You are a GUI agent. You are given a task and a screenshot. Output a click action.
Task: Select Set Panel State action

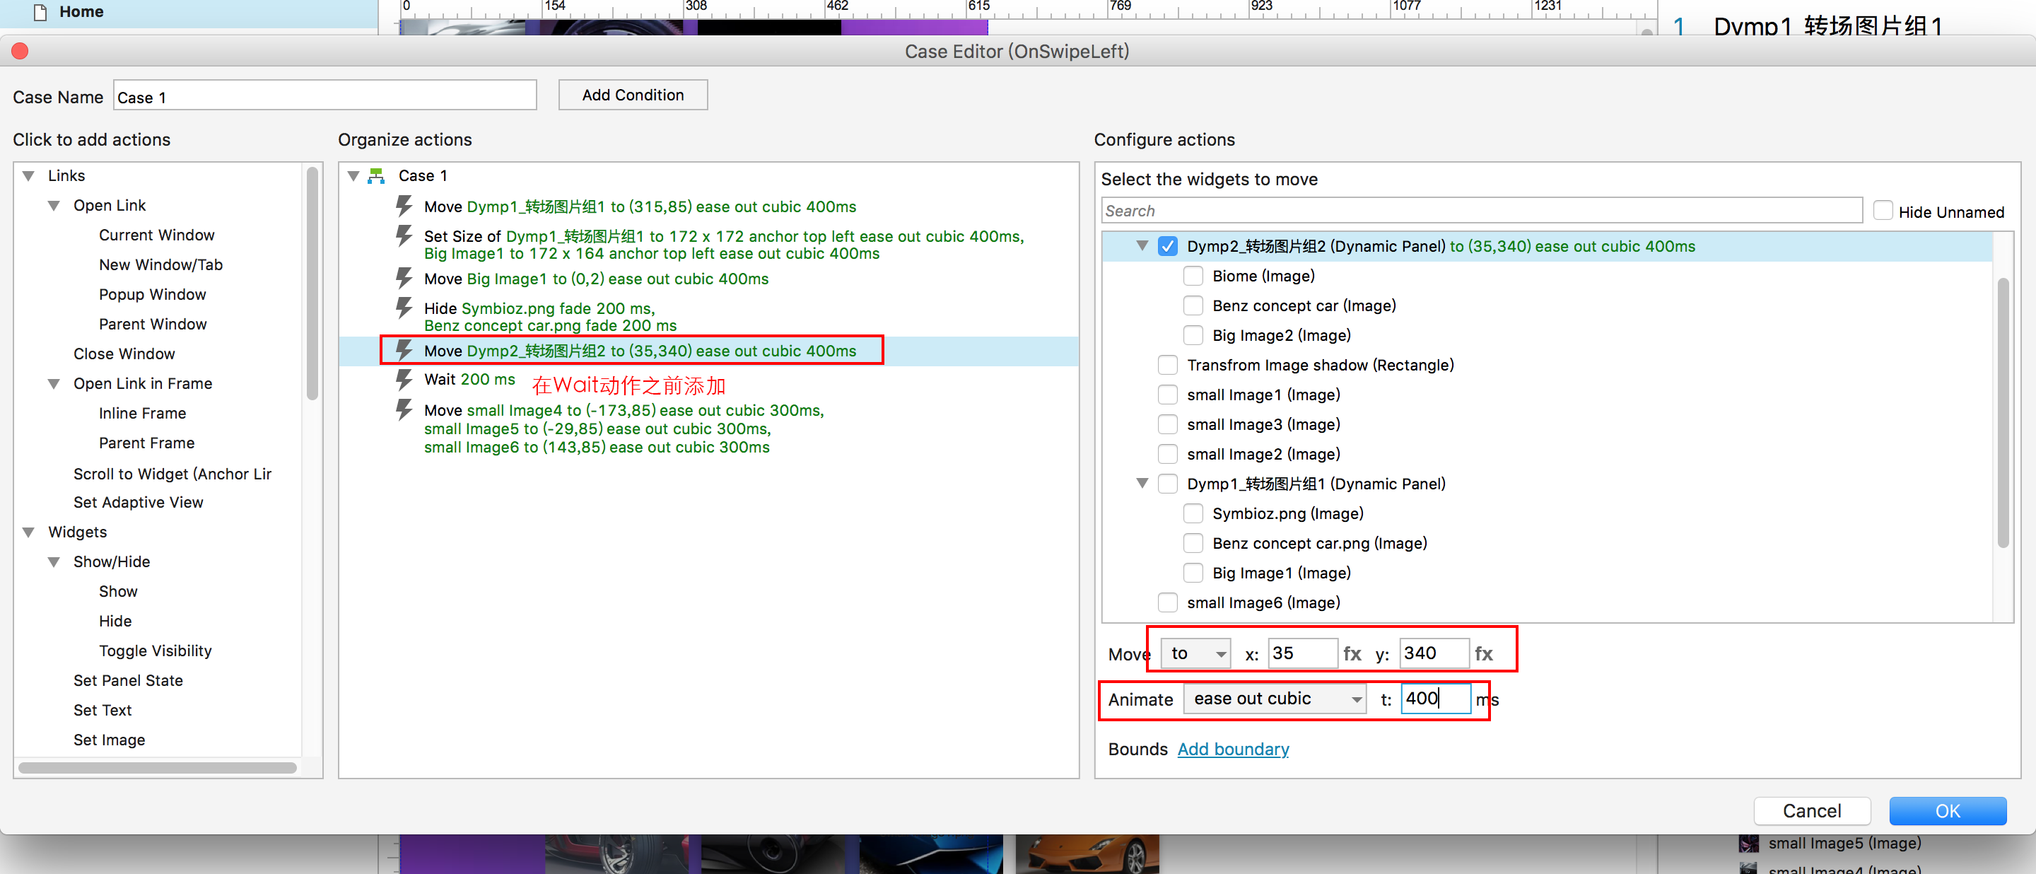(x=128, y=680)
